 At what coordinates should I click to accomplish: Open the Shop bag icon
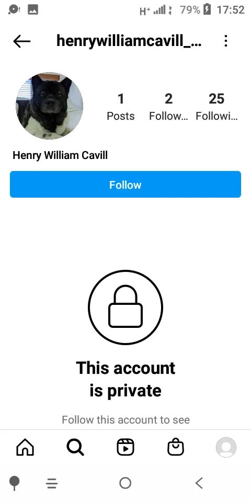click(176, 447)
